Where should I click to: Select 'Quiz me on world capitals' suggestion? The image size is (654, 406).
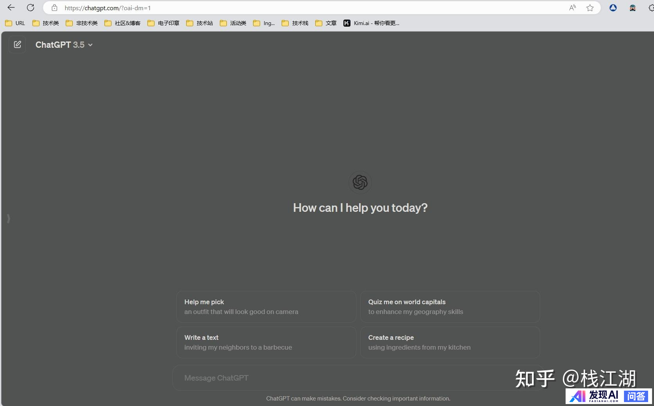point(450,307)
